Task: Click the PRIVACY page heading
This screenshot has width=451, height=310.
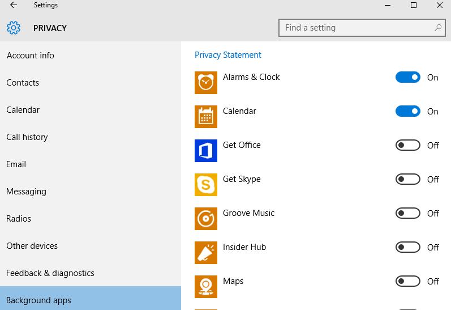Action: click(50, 28)
